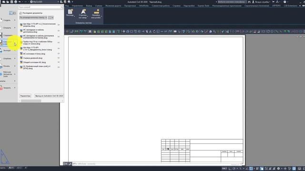Expand the Закрыть submenu arrow

[x=15, y=88]
